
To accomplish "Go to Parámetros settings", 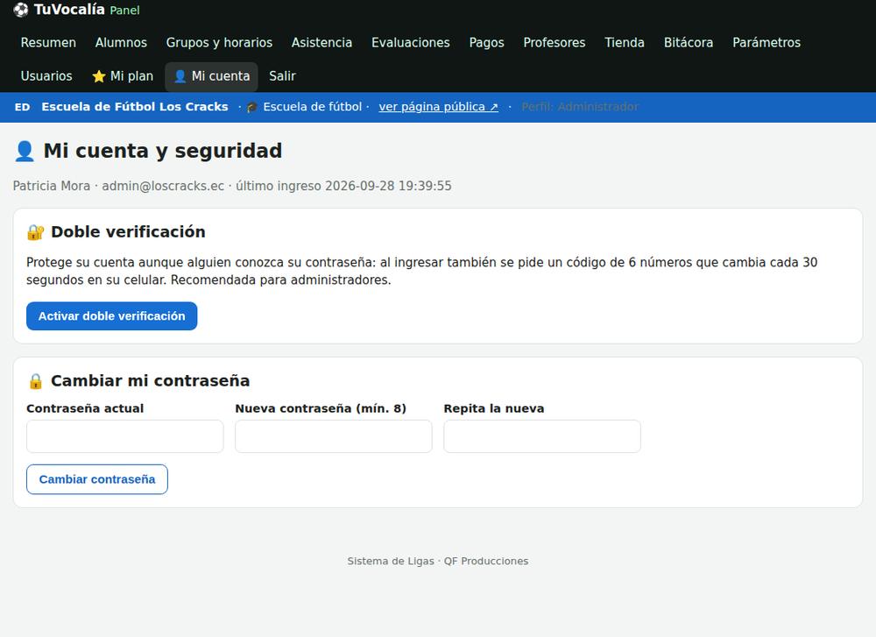I will pos(766,42).
